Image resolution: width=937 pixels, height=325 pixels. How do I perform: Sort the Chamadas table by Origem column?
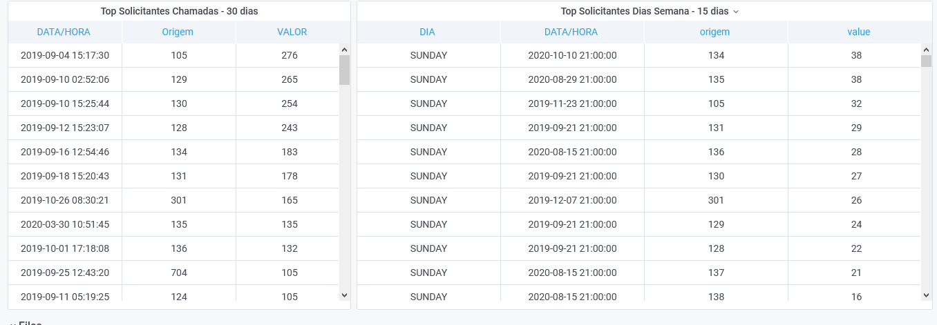pyautogui.click(x=178, y=32)
